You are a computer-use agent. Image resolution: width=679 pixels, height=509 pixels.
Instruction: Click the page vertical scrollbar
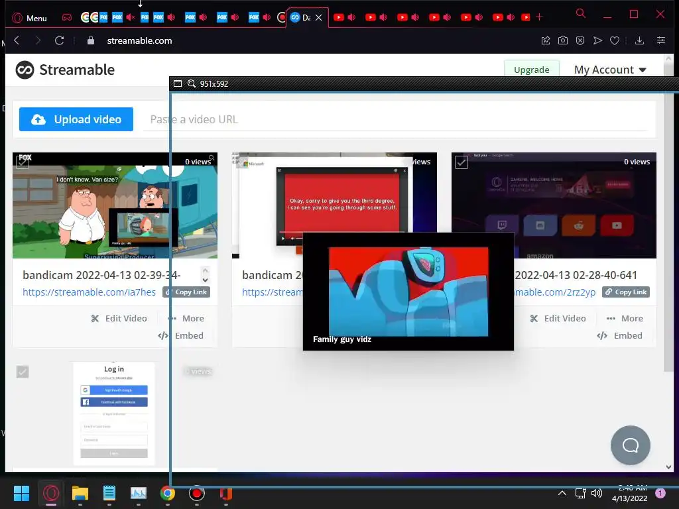click(668, 217)
